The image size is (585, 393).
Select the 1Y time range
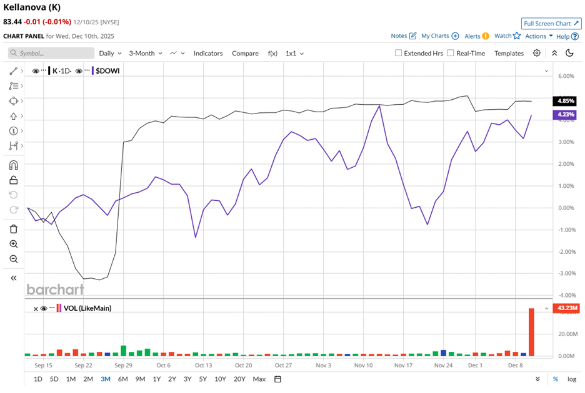[x=157, y=379]
